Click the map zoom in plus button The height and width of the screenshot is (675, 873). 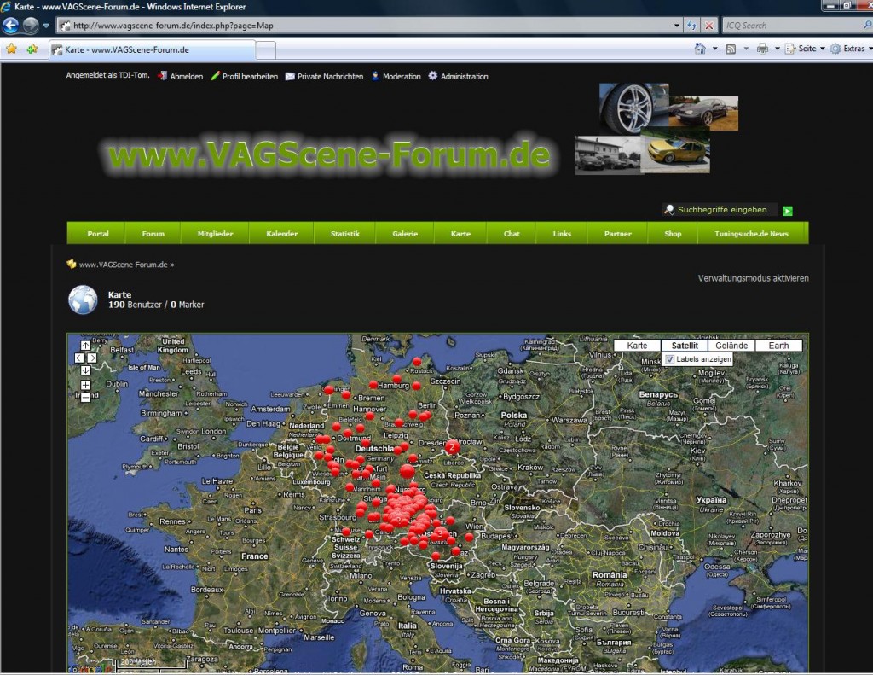(85, 385)
